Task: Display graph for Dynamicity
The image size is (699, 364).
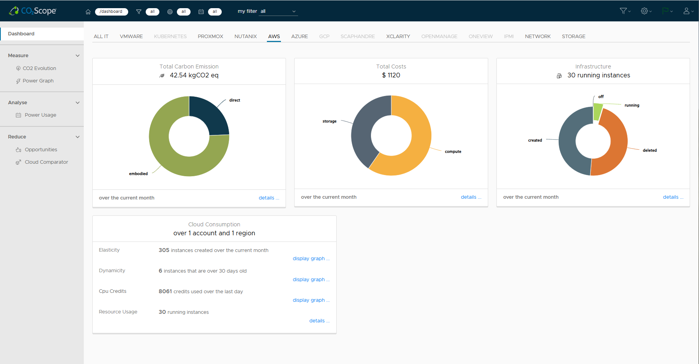Action: pos(311,280)
